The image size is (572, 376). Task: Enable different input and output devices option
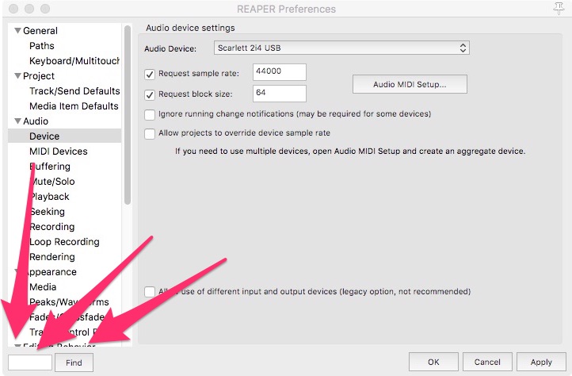(x=150, y=292)
